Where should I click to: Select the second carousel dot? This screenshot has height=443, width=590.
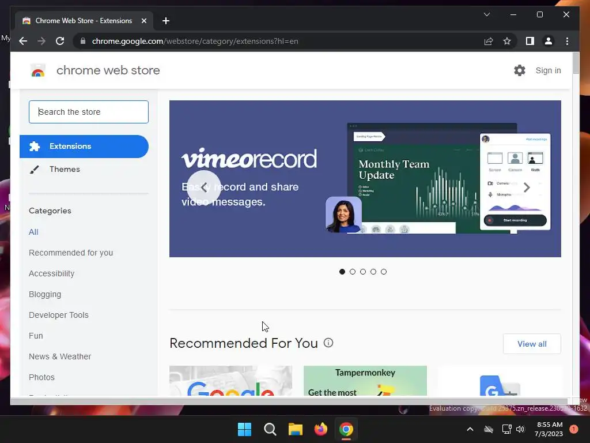[353, 272]
